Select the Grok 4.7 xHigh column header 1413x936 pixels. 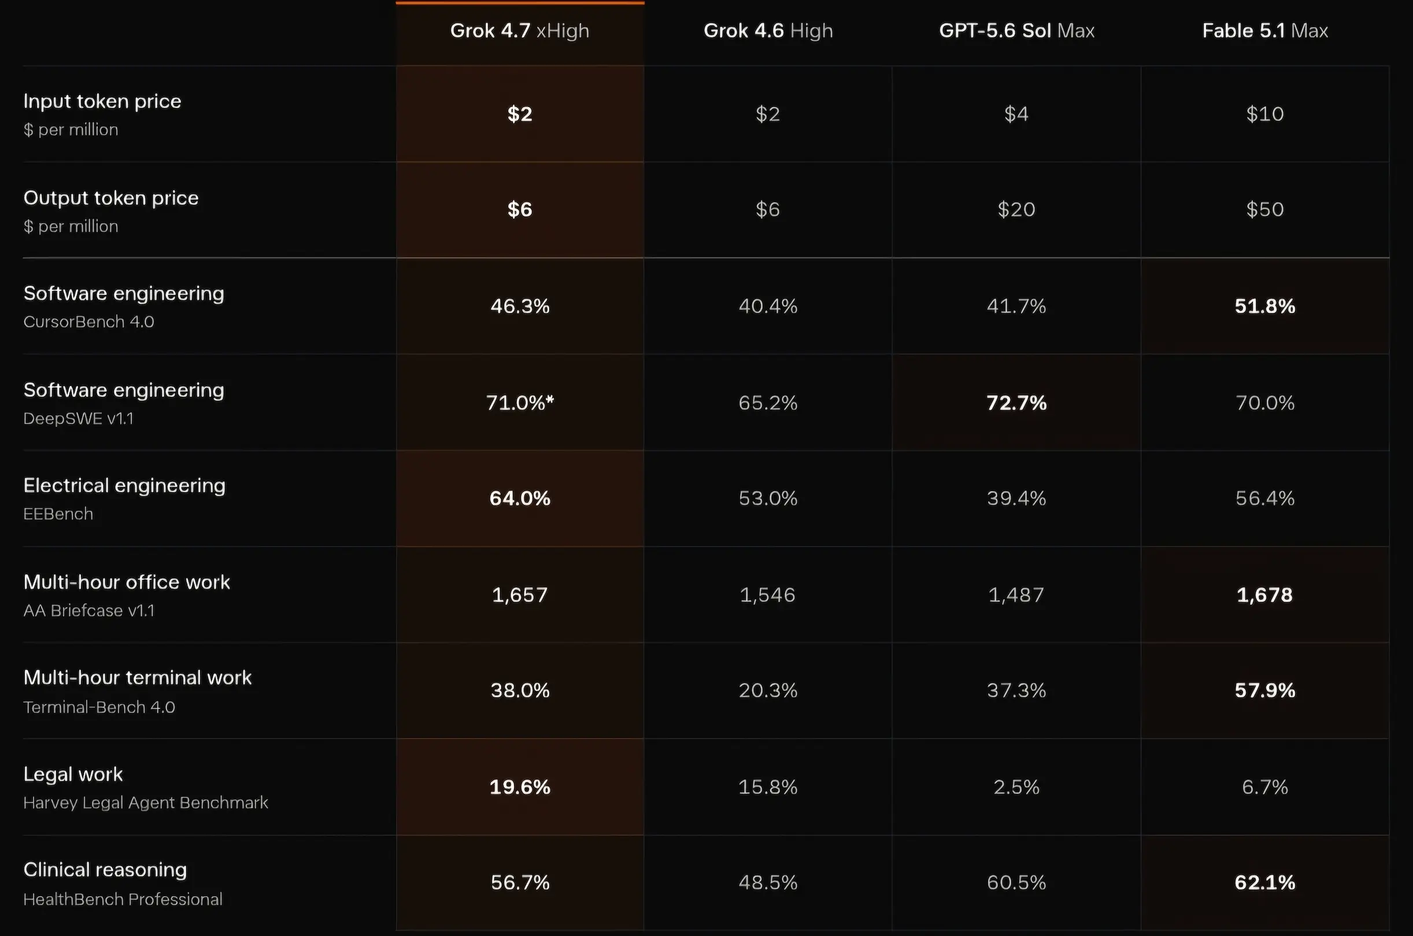520,31
